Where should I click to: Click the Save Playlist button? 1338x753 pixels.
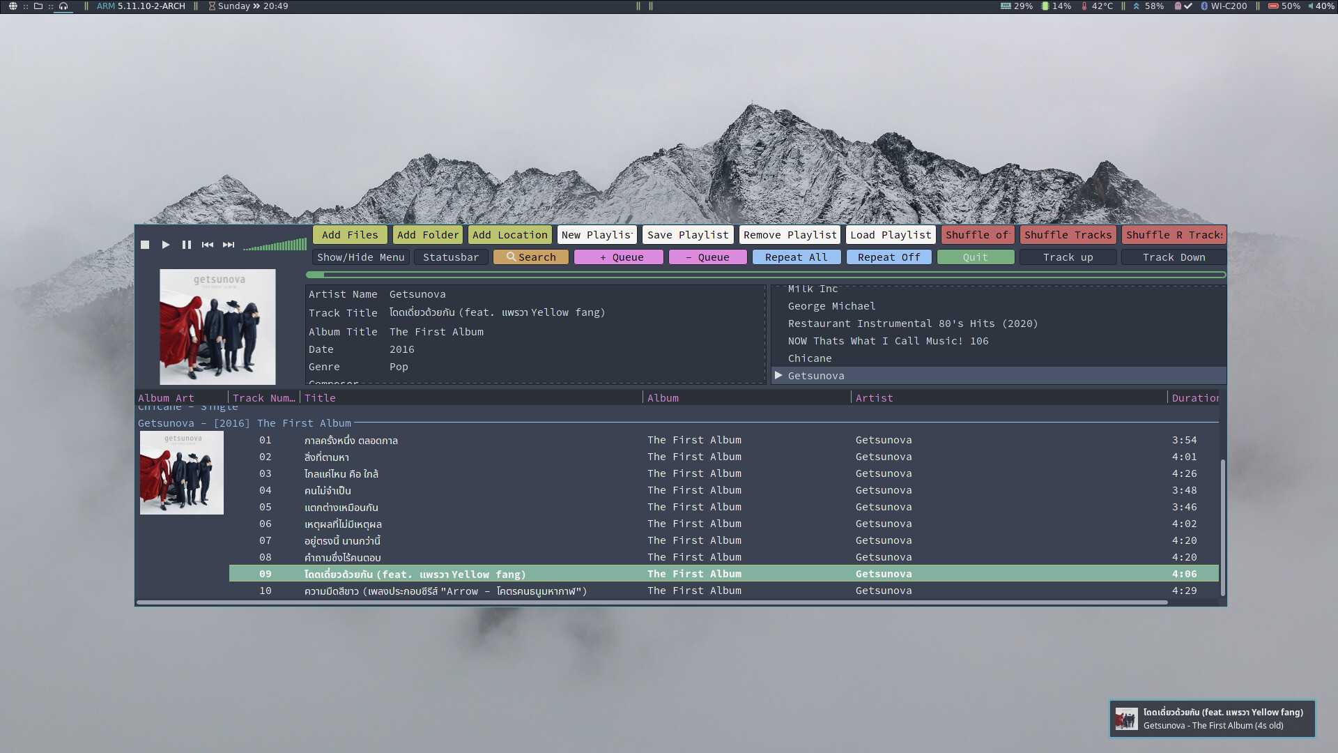tap(687, 235)
